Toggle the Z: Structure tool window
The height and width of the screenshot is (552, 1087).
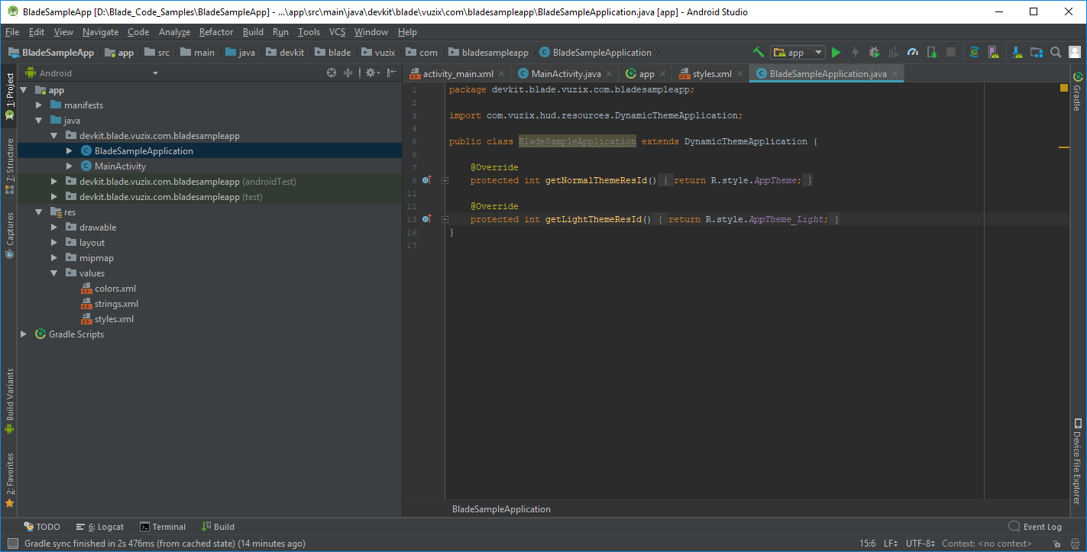[x=9, y=166]
